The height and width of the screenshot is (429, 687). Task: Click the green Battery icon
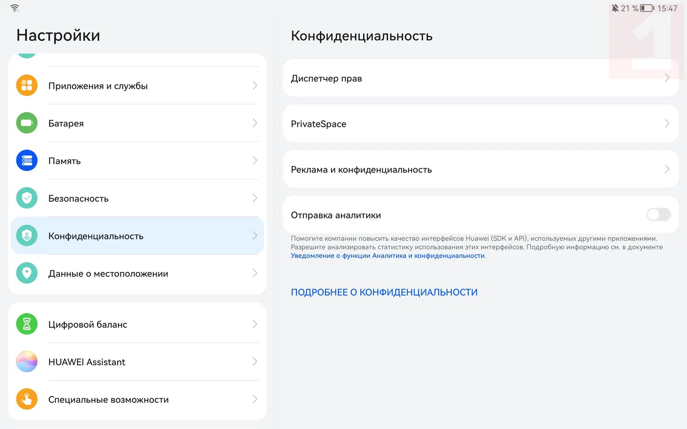(27, 123)
